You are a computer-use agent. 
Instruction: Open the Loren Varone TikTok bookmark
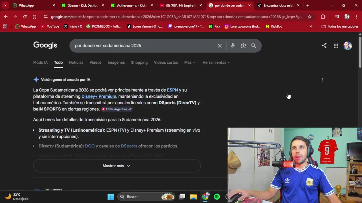click(145, 26)
